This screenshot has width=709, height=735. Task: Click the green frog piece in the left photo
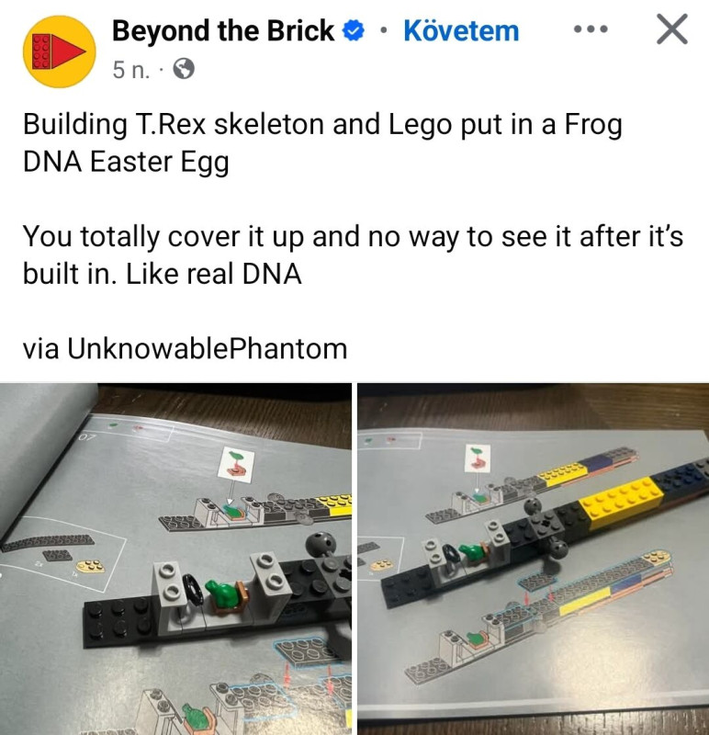(x=223, y=594)
